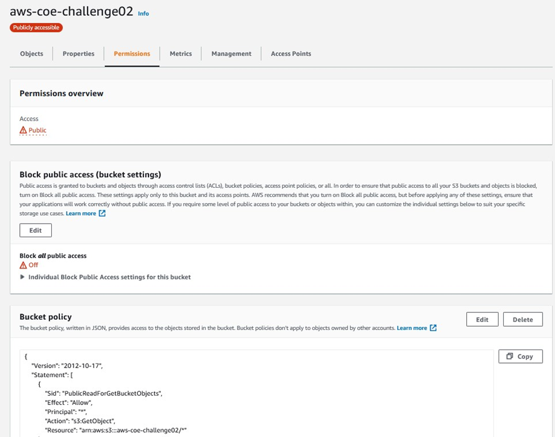The height and width of the screenshot is (437, 555).
Task: Click the Permissions overview heading
Action: [61, 93]
